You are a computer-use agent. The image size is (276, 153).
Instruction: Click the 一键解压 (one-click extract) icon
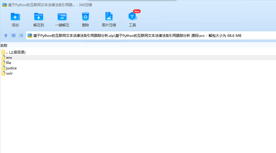click(62, 17)
